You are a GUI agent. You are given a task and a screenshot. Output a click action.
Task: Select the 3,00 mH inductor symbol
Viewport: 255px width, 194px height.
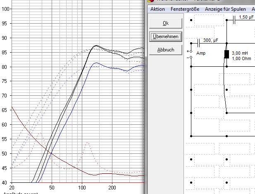coord(226,54)
